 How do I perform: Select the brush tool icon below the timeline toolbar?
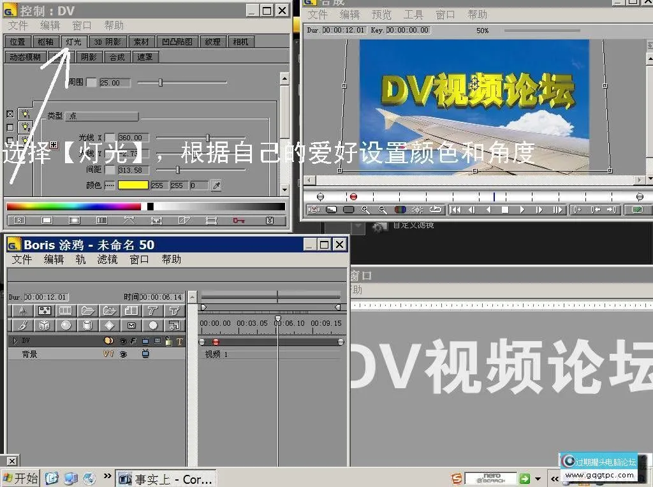[22, 325]
